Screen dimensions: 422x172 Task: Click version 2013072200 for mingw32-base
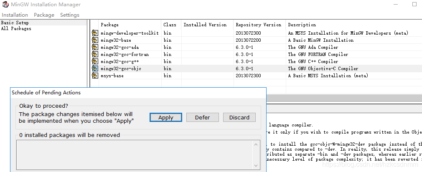[249, 40]
